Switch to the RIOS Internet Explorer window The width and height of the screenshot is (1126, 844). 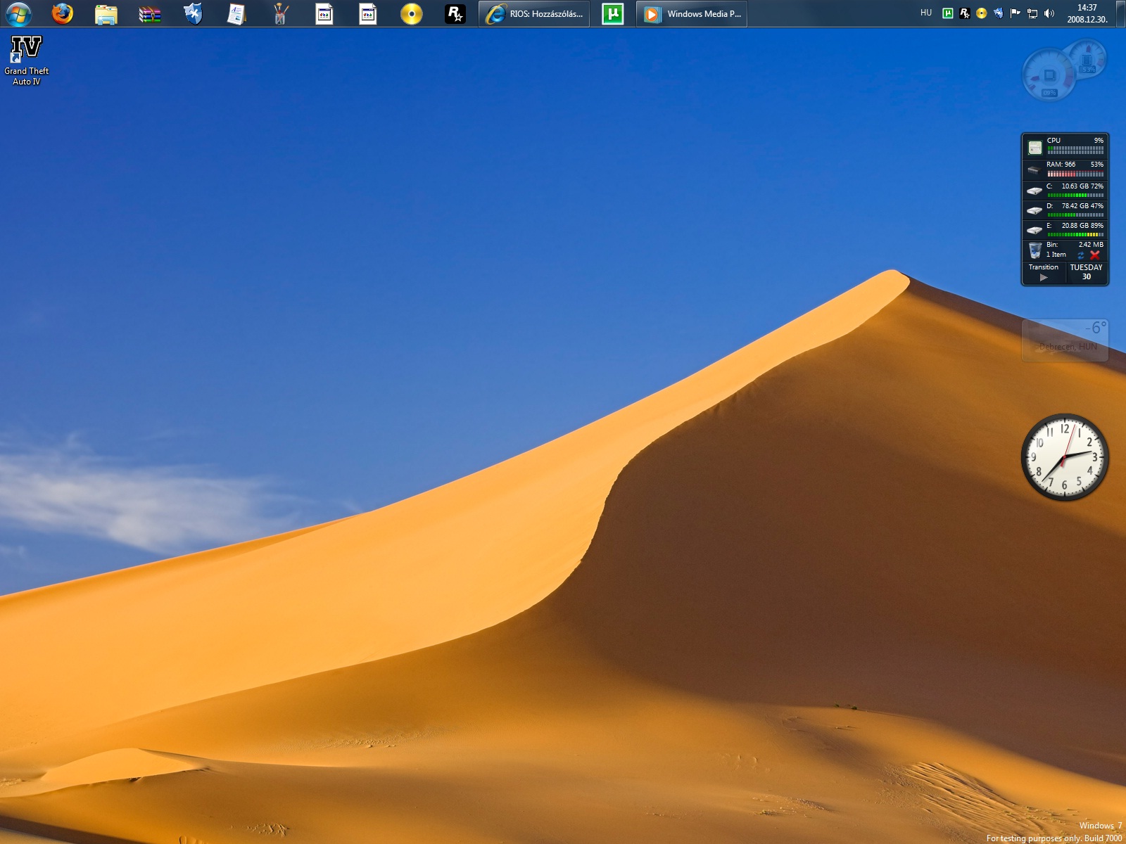click(x=535, y=14)
